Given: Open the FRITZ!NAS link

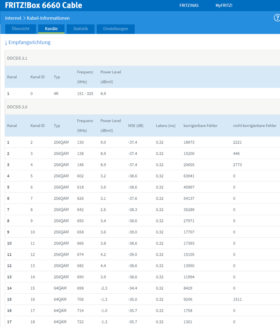Looking at the screenshot, I should (x=189, y=6).
